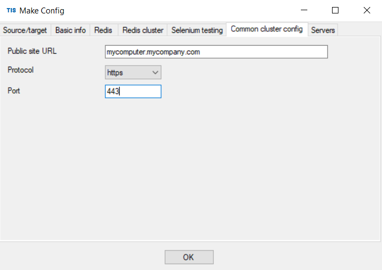382x270 pixels.
Task: Close the Make Config window
Action: point(366,10)
